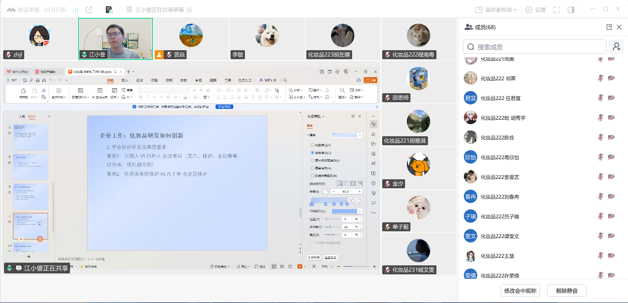Select the 图案填充 radio option

click(x=312, y=168)
